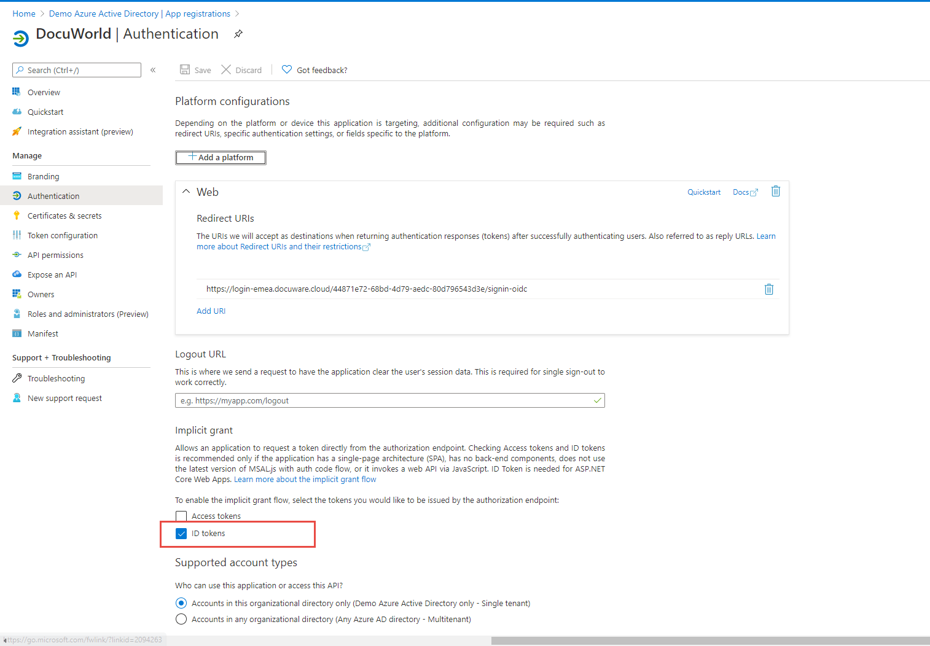Open the Manifest editor
Screen dimensions: 930x646
click(42, 333)
